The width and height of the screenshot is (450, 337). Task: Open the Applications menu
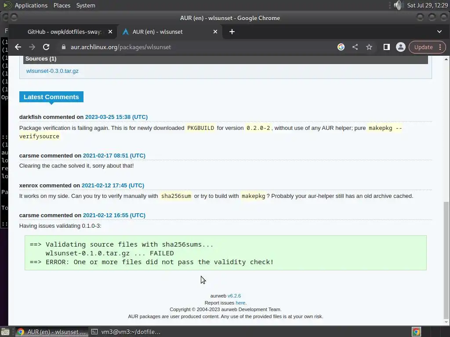click(x=31, y=5)
